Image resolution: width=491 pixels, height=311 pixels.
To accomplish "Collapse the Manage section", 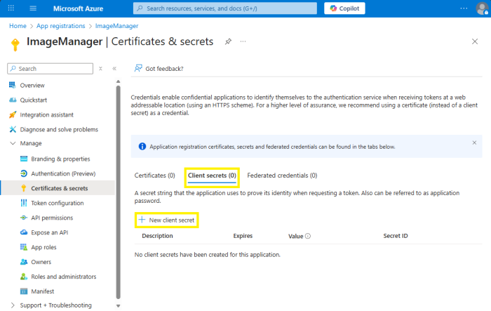I will [x=12, y=143].
